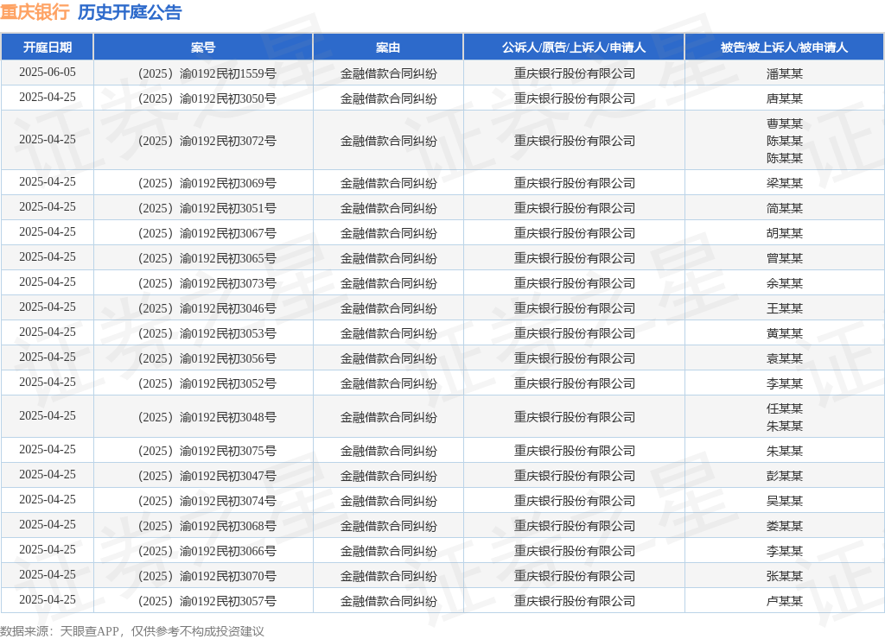Click 金融借款合同纠纷 in the 3072号 row
The height and width of the screenshot is (639, 885).
[x=388, y=141]
